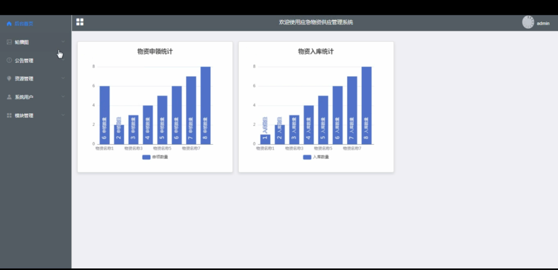
Task: Click the value 8 bar in 物资入库统计
Action: pyautogui.click(x=367, y=106)
